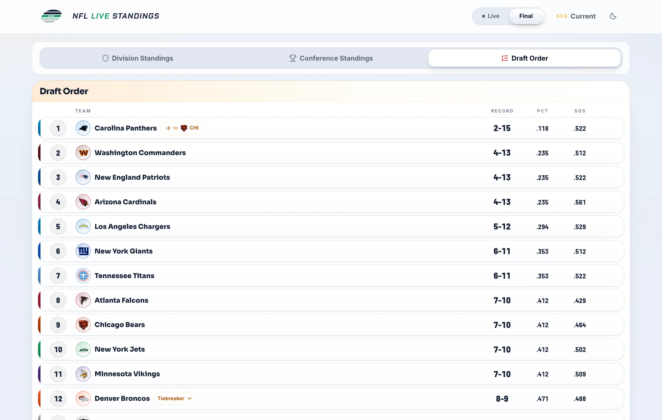Image resolution: width=662 pixels, height=420 pixels.
Task: Toggle the SOS Current setting
Action: (576, 16)
